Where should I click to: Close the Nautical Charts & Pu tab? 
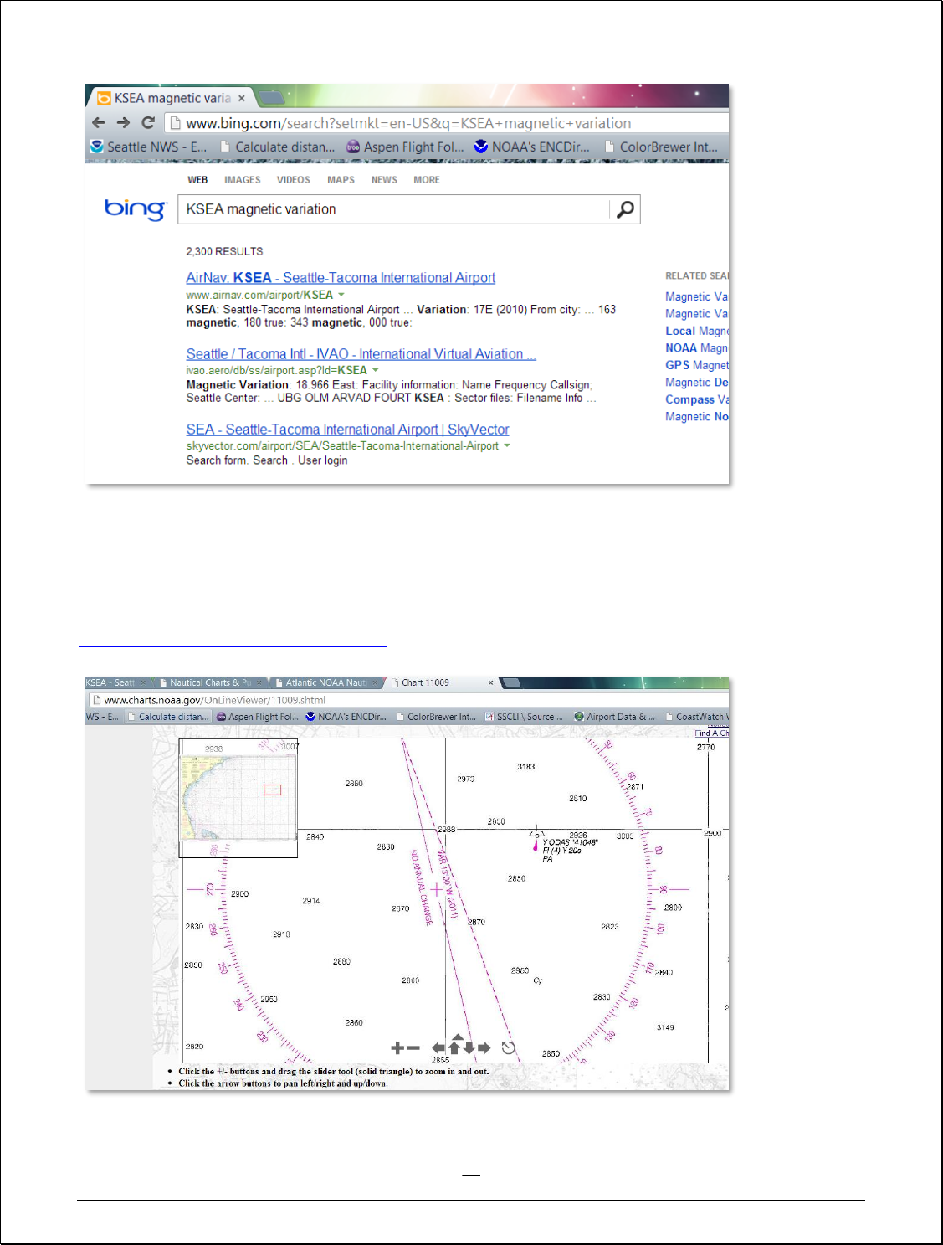260,682
